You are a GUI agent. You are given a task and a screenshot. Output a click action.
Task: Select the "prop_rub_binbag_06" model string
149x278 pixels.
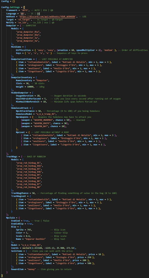click(29, 181)
